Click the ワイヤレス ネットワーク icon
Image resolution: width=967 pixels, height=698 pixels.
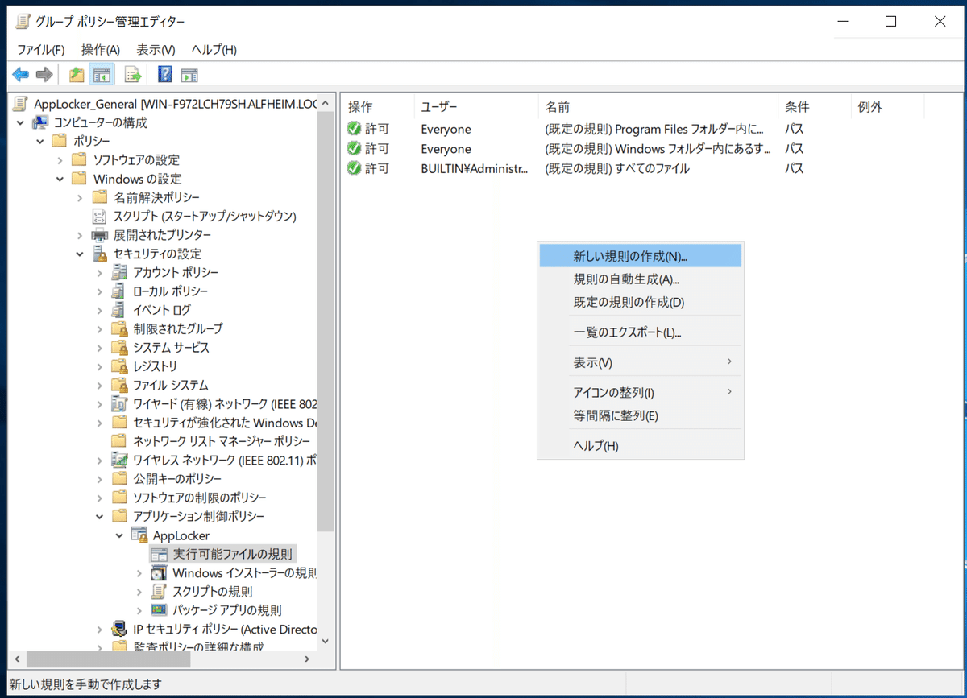tap(119, 461)
